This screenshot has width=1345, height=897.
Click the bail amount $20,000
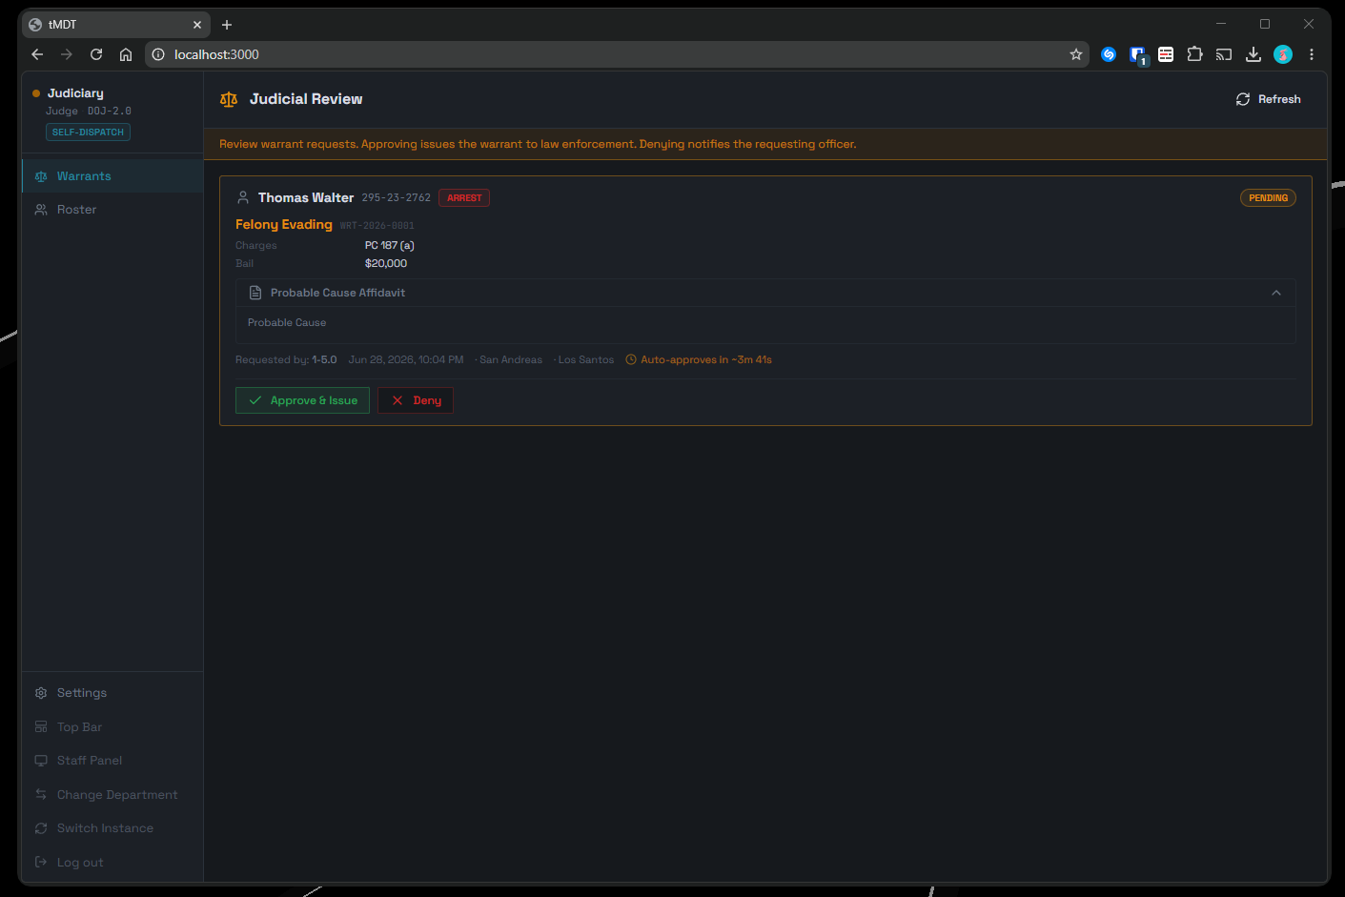coord(386,264)
